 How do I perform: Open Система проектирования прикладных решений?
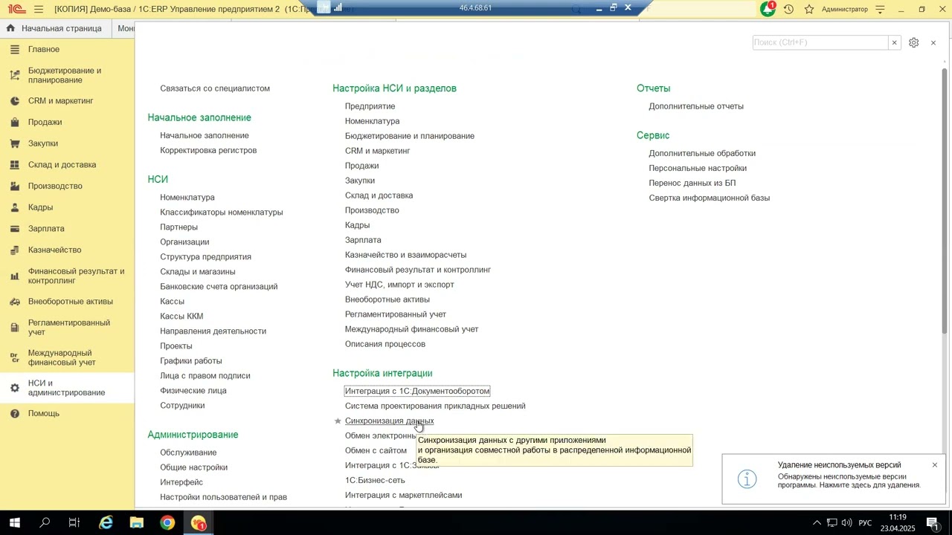click(x=435, y=406)
